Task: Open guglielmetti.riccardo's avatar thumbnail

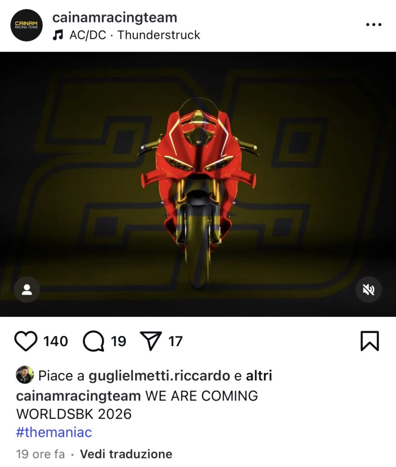Action: (25, 375)
